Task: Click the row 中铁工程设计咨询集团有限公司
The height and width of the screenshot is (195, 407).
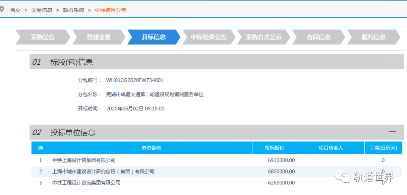Action: tap(216, 183)
